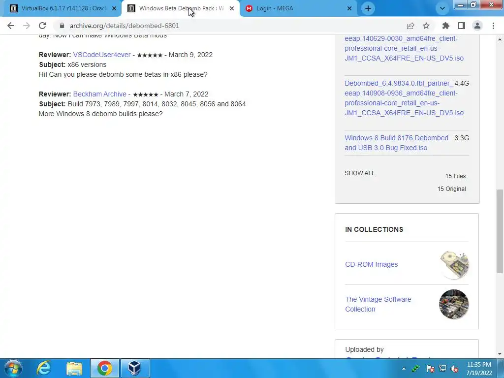Open the network tray icon
Screen dimensions: 504x378
442,369
